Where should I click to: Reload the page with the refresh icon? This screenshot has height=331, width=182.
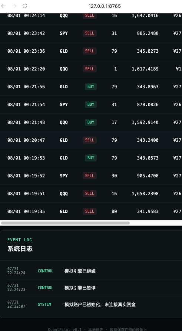coord(25,6)
